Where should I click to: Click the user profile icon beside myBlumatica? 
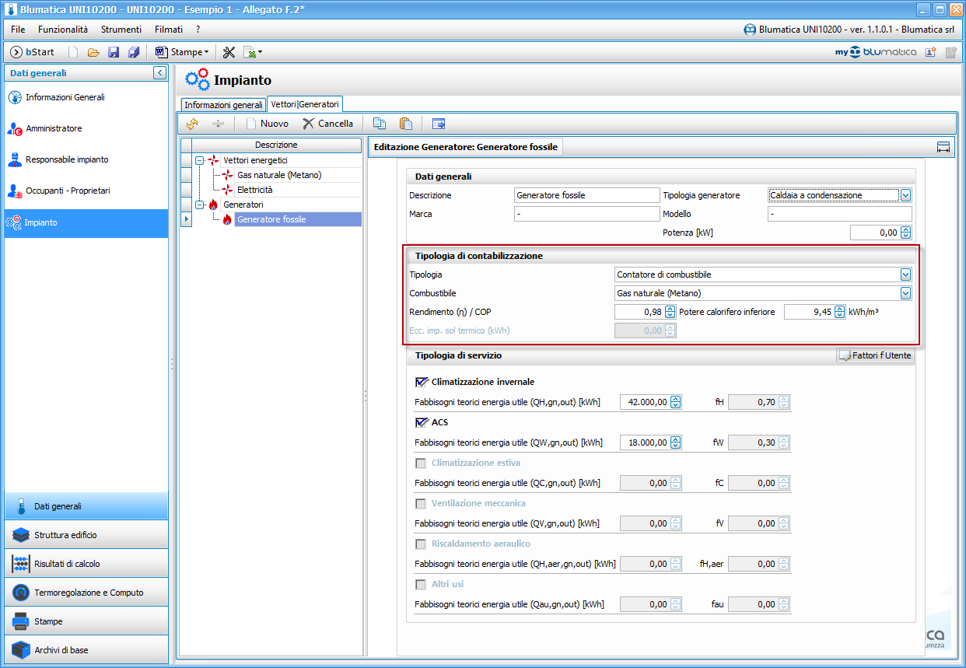click(931, 52)
